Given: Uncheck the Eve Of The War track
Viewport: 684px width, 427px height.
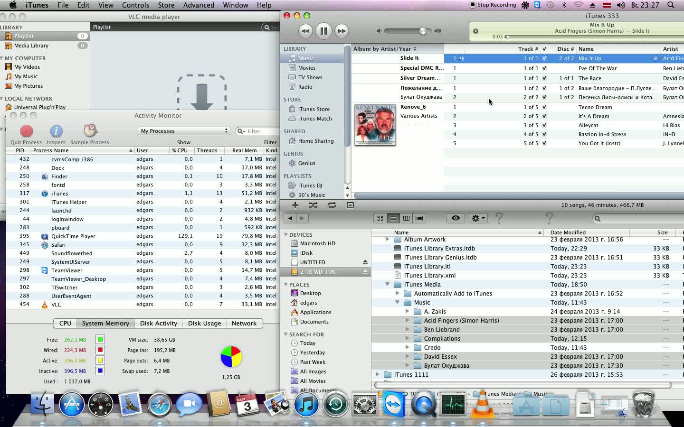Looking at the screenshot, I should click(x=544, y=68).
